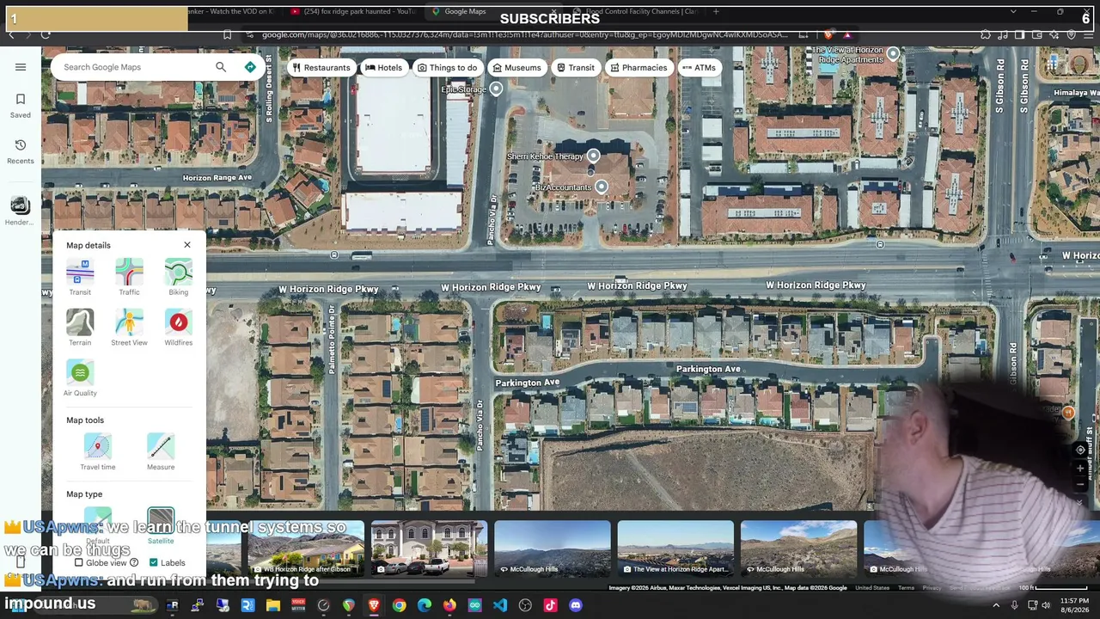Click the Epic Storage map pin

(496, 89)
